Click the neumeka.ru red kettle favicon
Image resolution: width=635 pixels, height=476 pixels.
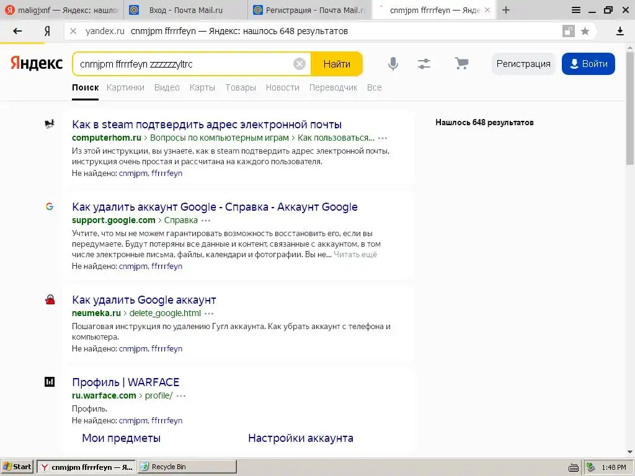point(50,299)
